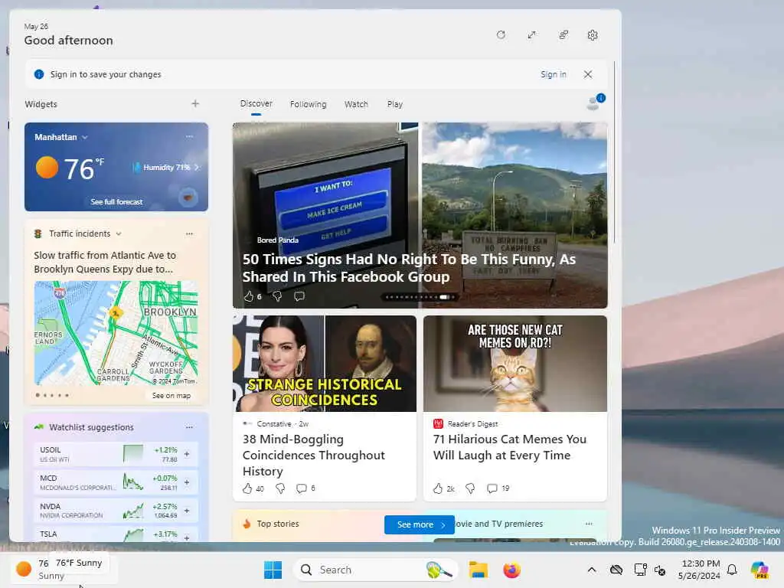The width and height of the screenshot is (784, 588).
Task: Select carousel page indicator dots
Action: pyautogui.click(x=420, y=297)
